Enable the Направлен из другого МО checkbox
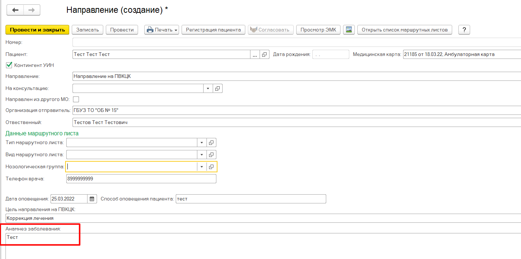The width and height of the screenshot is (521, 259). coord(76,99)
